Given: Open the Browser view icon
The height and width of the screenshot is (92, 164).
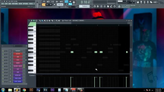Looking at the screenshot, I should tap(108, 6).
